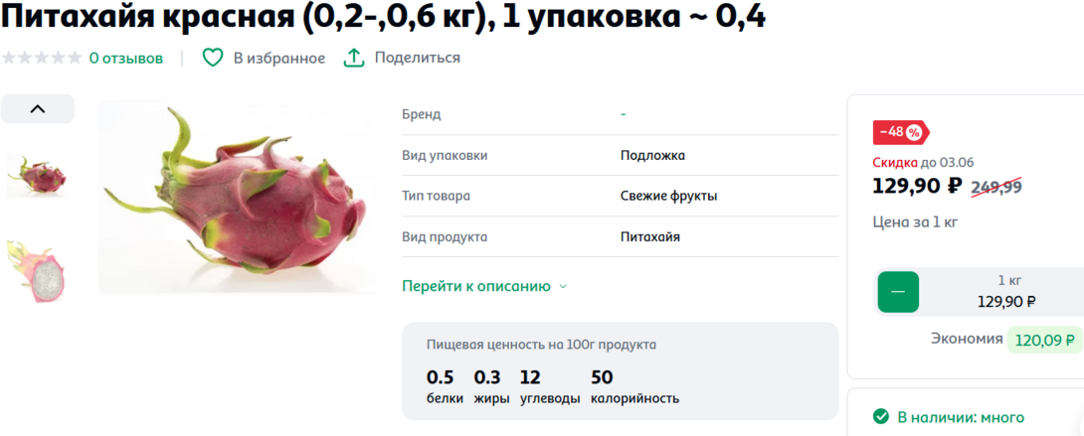Click the first rating star
Image resolution: width=1084 pixels, height=436 pixels.
(x=9, y=58)
